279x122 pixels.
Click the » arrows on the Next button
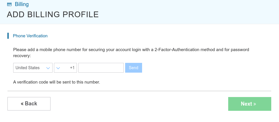coord(255,104)
